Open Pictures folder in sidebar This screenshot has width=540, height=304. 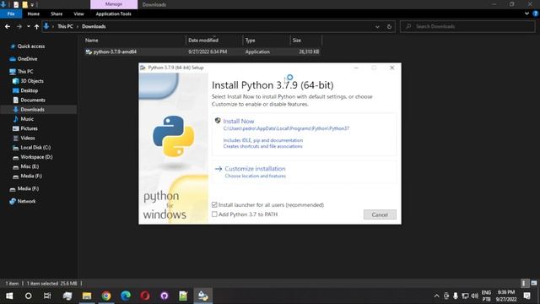tap(29, 128)
